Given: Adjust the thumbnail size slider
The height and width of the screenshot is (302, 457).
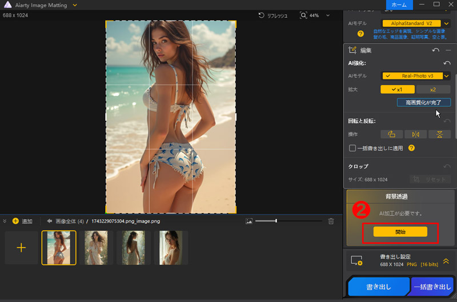Looking at the screenshot, I should point(276,221).
